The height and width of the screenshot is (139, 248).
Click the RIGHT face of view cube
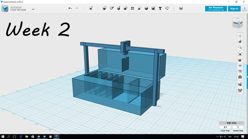click(x=241, y=23)
